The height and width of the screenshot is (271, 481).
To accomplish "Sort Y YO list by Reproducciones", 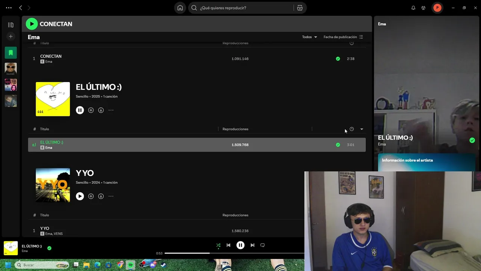I will pos(235,215).
